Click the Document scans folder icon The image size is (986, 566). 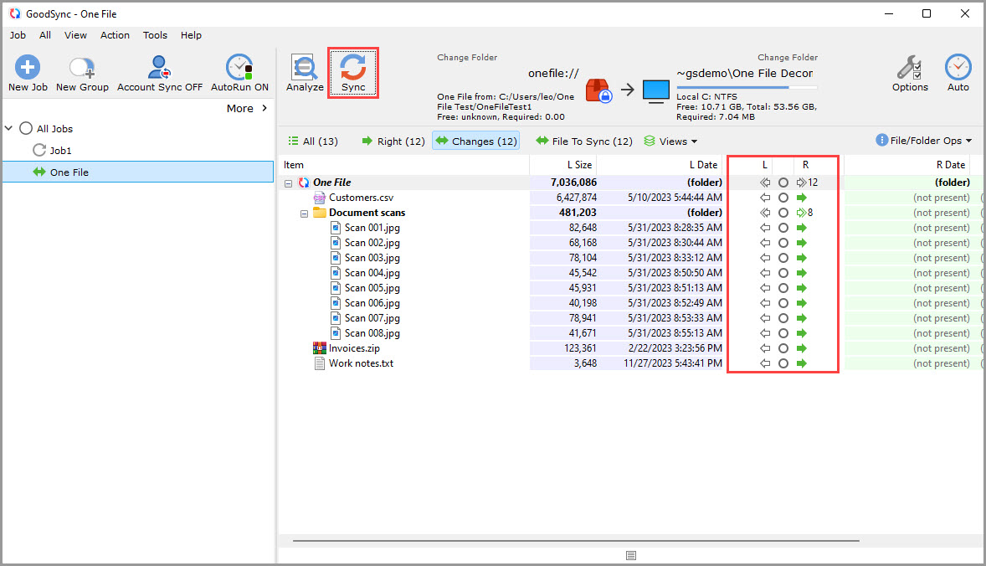pos(320,213)
